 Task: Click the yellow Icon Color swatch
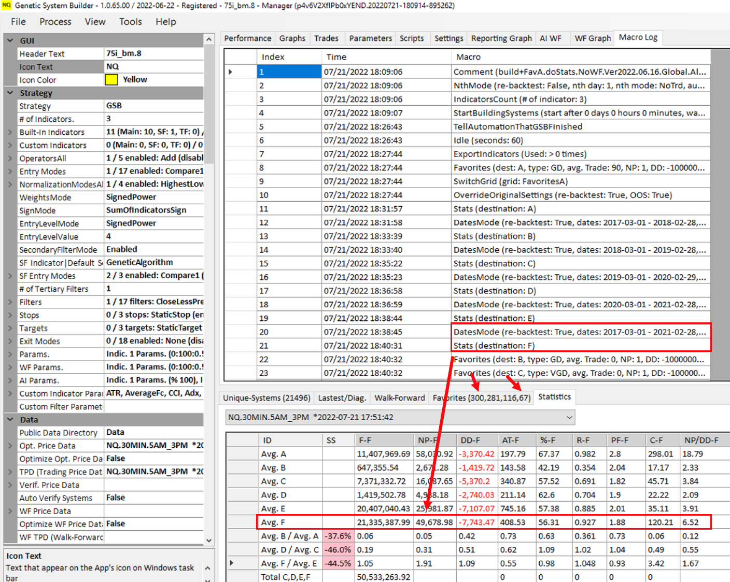coord(111,80)
